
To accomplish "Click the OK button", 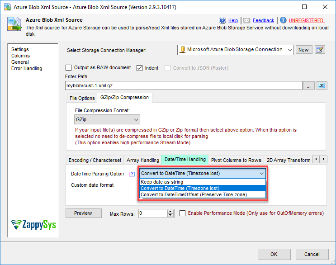I will point(274,254).
